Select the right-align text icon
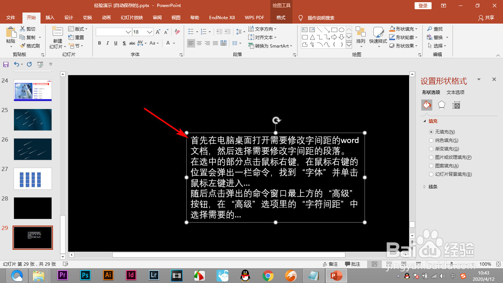 coord(207,43)
